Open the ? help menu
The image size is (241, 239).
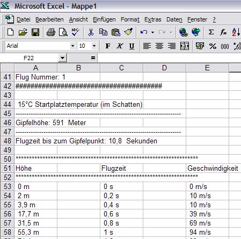(214, 19)
